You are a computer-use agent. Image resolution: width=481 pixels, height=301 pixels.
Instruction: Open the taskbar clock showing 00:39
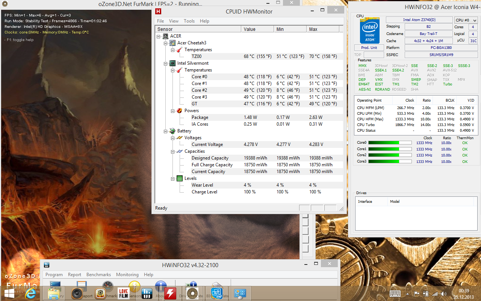464,293
